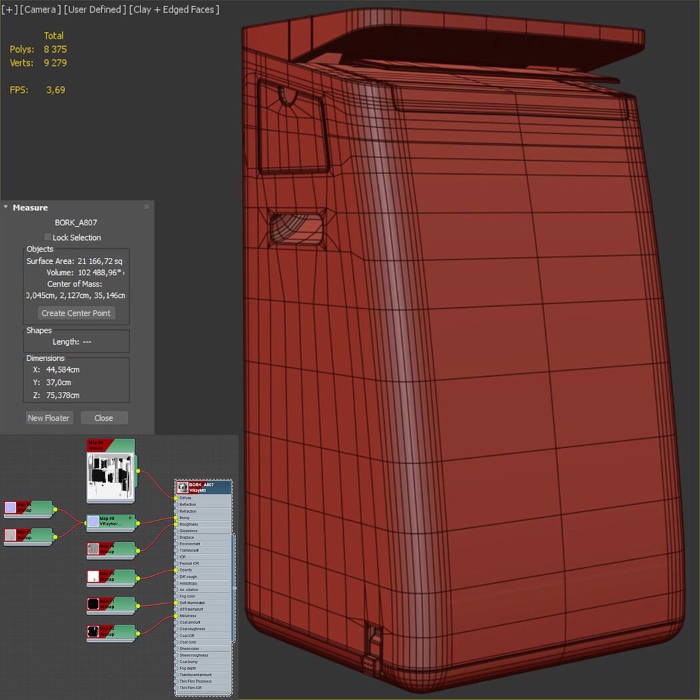Viewport: 700px width, 700px height.
Task: Click the Self-illumination input socket
Action: tap(176, 603)
